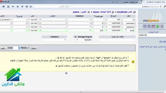Open the type dropdown for the id field
The width and height of the screenshot is (166, 93).
coord(113,20)
